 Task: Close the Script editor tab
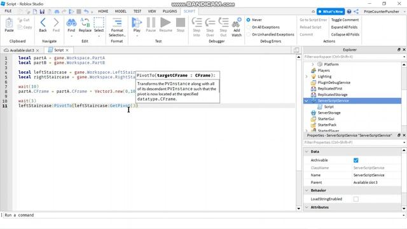click(67, 50)
